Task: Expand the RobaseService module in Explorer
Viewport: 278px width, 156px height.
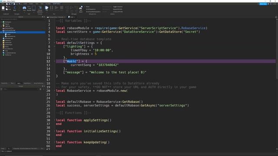Action: point(3,36)
